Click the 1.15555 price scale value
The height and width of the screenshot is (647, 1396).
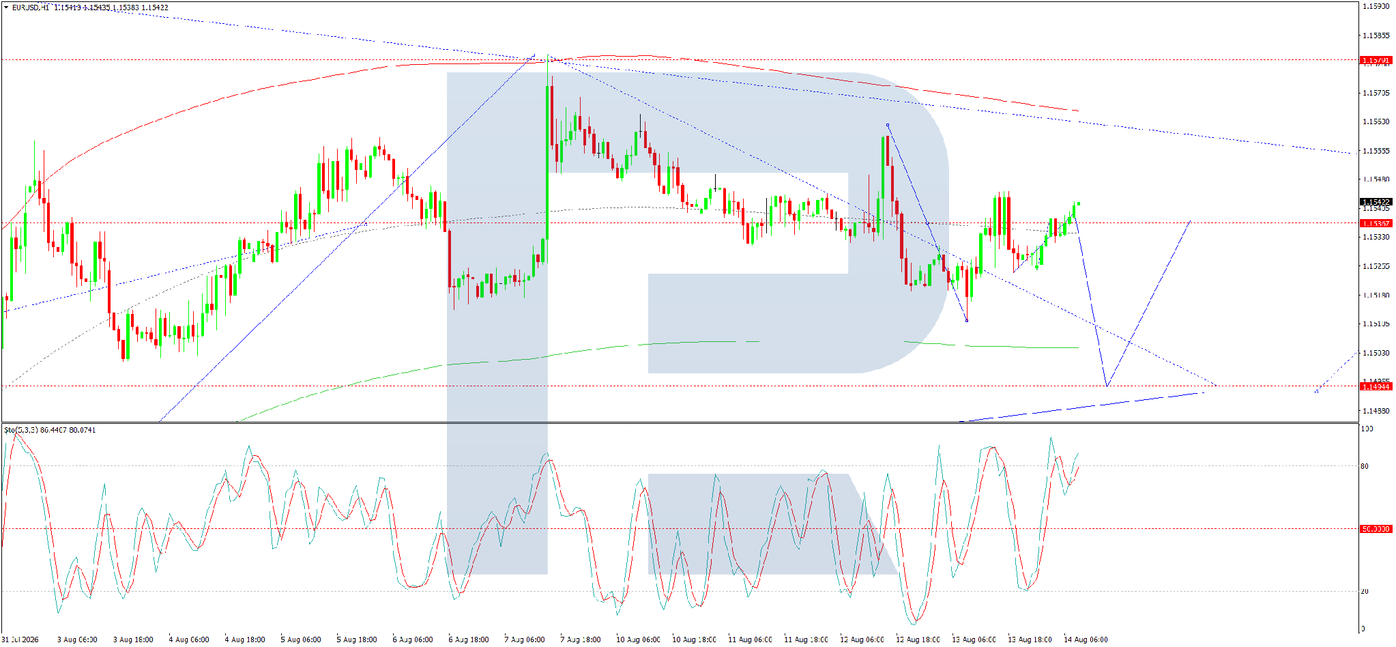(x=1376, y=151)
